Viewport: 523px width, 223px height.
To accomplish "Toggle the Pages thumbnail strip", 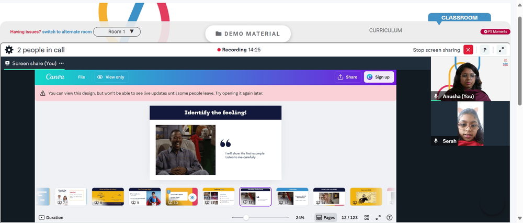I will 325,217.
